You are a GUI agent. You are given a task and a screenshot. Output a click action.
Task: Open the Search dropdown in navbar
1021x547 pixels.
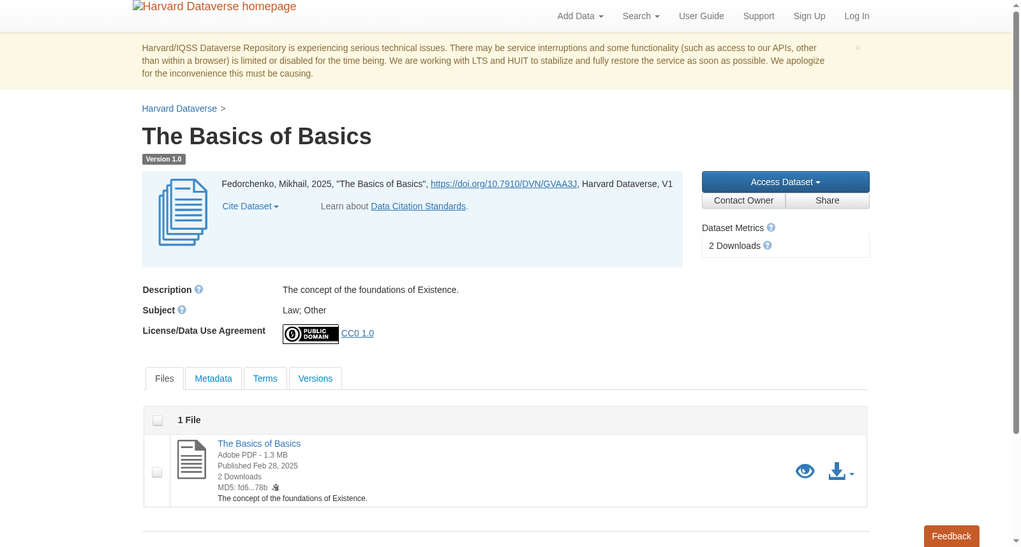[x=641, y=16]
